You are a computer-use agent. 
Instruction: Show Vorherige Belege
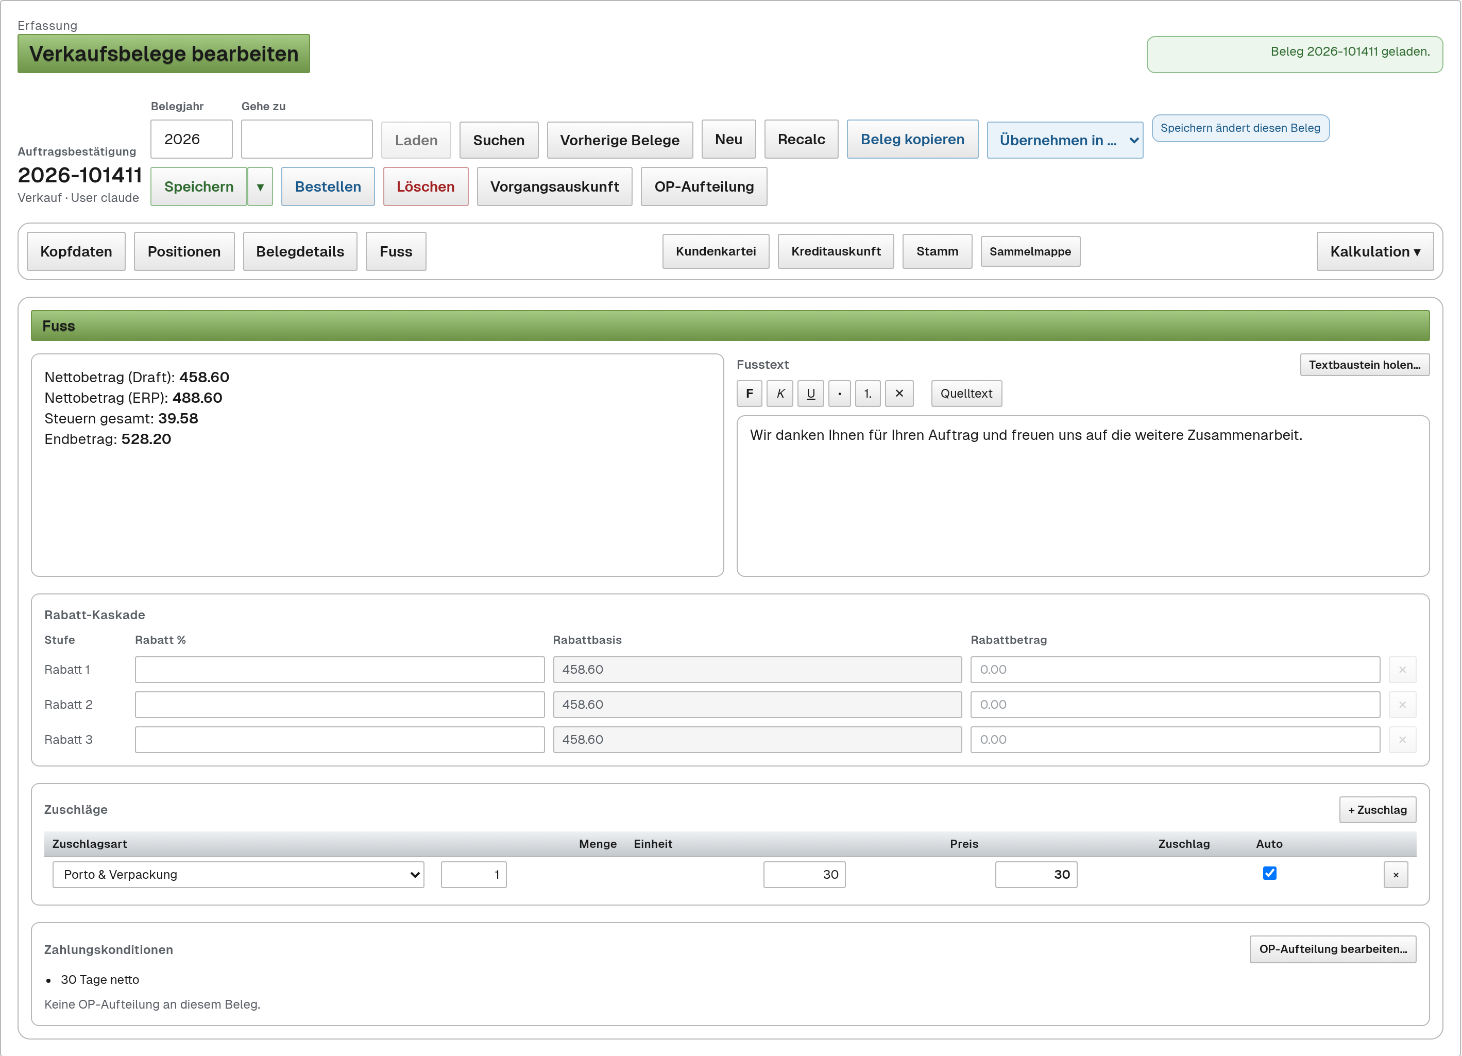[620, 140]
